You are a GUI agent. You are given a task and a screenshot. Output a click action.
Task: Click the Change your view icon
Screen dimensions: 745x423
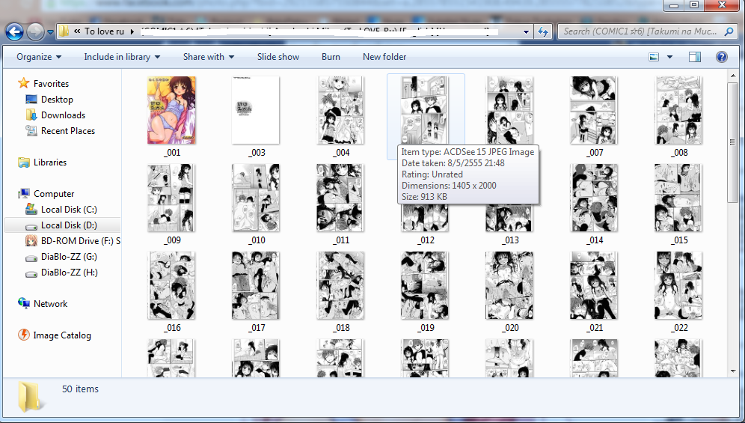click(x=654, y=57)
